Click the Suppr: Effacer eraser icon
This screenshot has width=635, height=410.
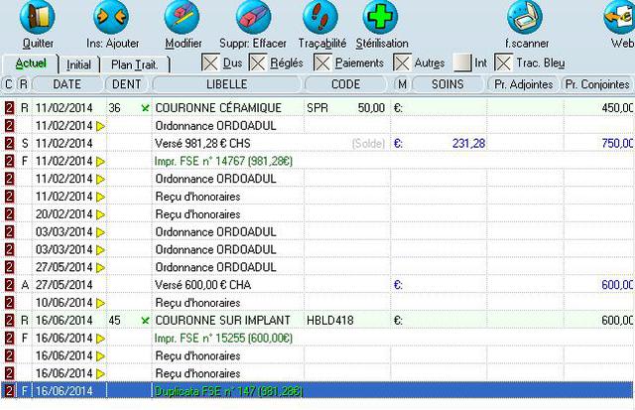pyautogui.click(x=255, y=18)
